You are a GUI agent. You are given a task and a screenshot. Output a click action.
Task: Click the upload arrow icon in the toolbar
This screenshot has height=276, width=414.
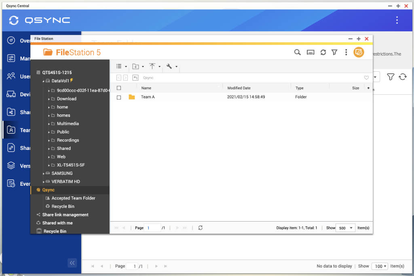(x=152, y=66)
